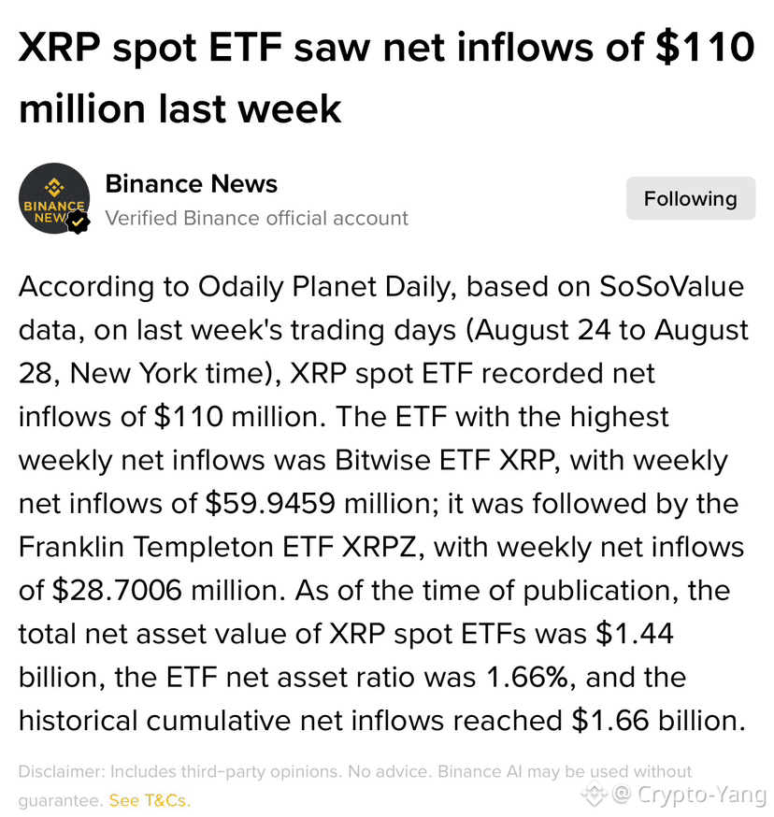The width and height of the screenshot is (774, 817).
Task: Click the Binance watermark logo beside Crypto-Yang
Action: (595, 794)
